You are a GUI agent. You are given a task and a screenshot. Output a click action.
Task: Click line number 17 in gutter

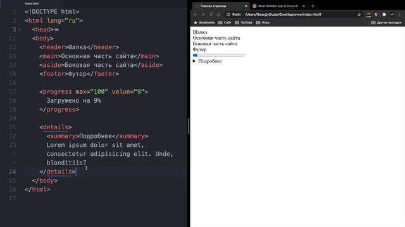(12, 91)
